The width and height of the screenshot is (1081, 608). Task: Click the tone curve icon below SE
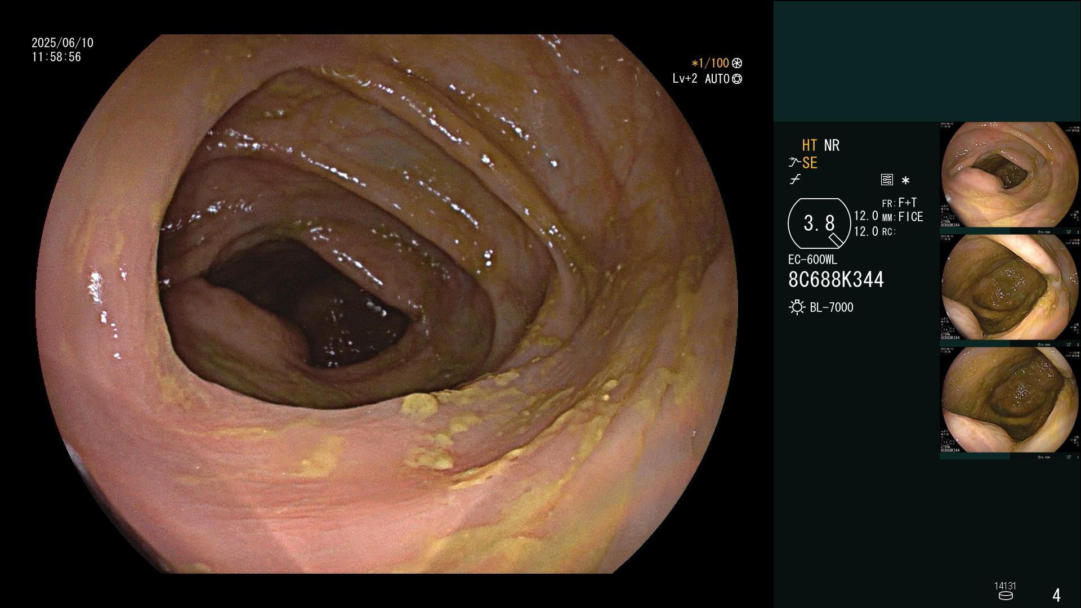point(795,180)
